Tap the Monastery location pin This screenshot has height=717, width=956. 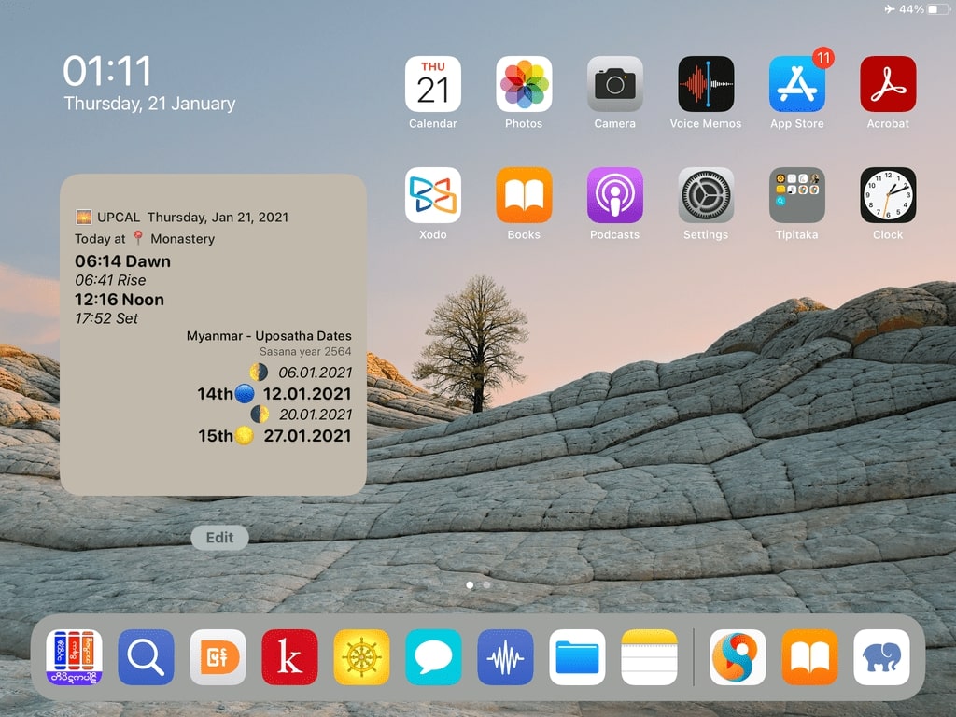[138, 237]
